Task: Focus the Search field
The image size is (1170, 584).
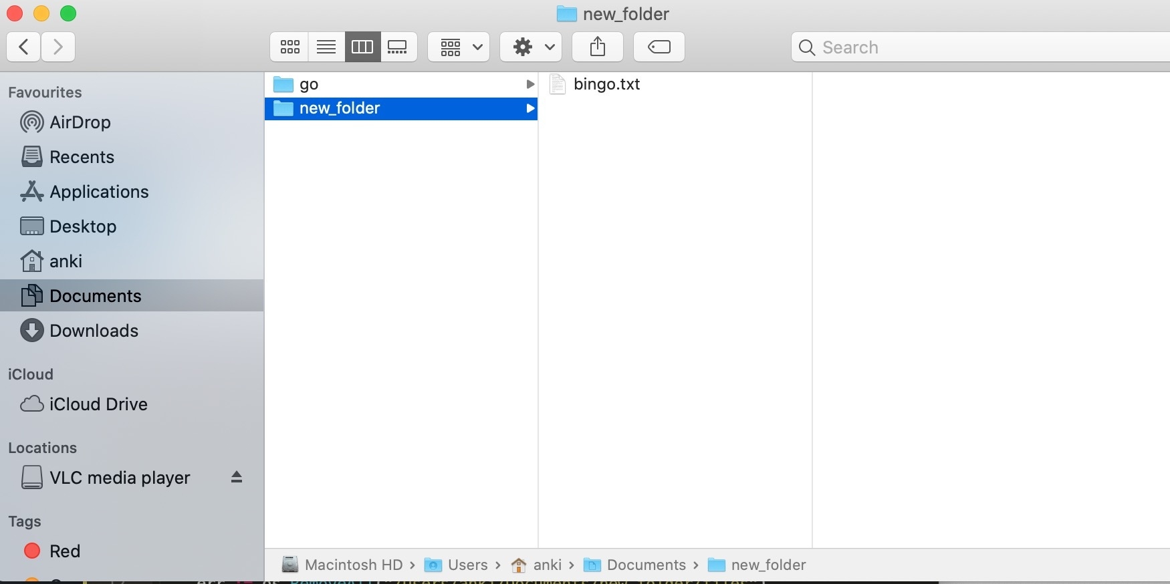Action: (981, 47)
